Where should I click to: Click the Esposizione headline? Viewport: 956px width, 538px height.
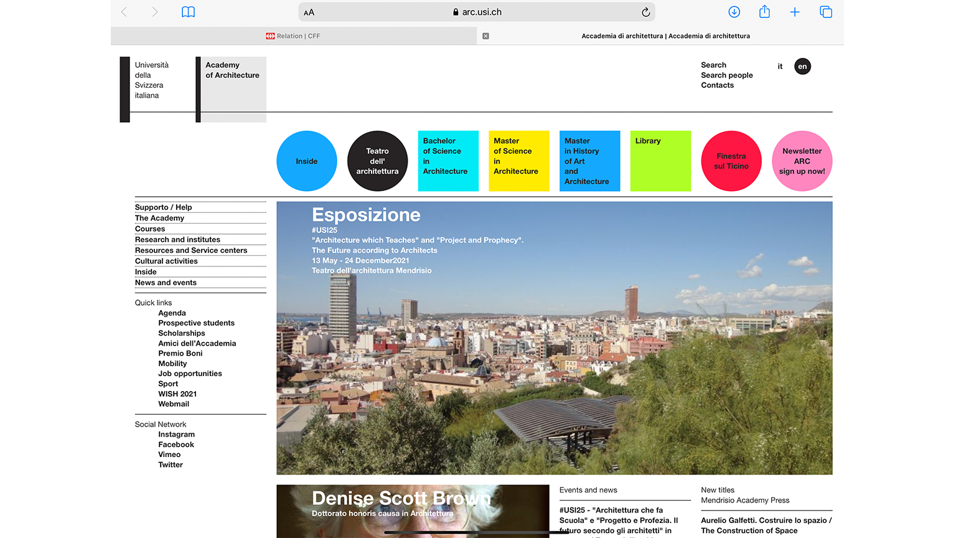click(366, 215)
